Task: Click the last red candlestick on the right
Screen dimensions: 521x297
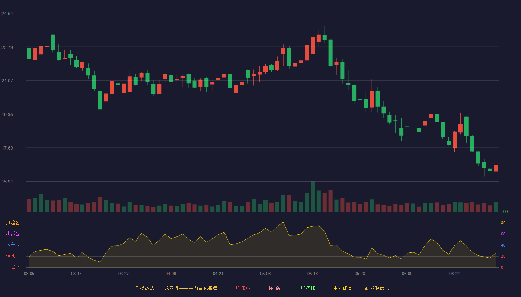Action: (x=496, y=168)
